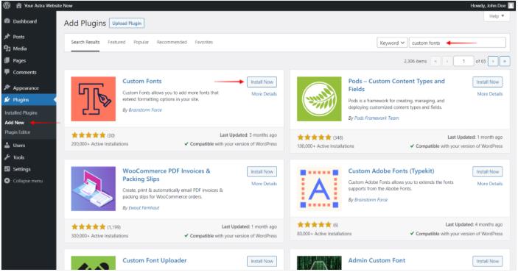Image resolution: width=518 pixels, height=272 pixels.
Task: Open More Details for Custom Adobe Fonts
Action: (x=490, y=184)
